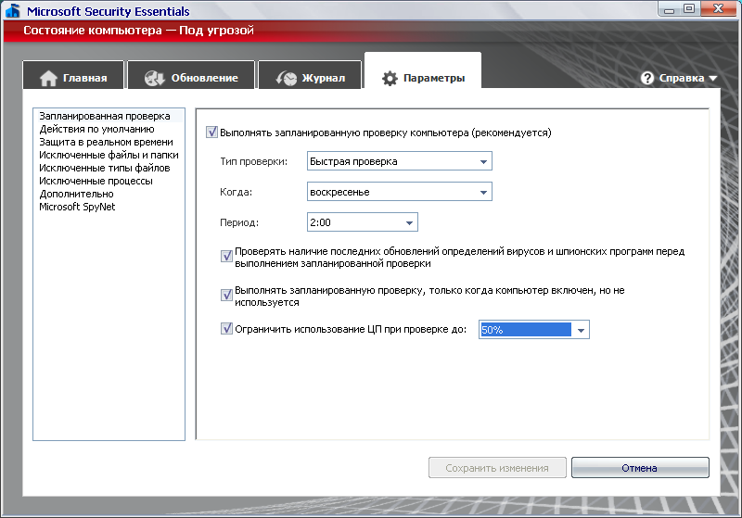Switch to the Журнал tab
Image resolution: width=742 pixels, height=518 pixels.
310,78
